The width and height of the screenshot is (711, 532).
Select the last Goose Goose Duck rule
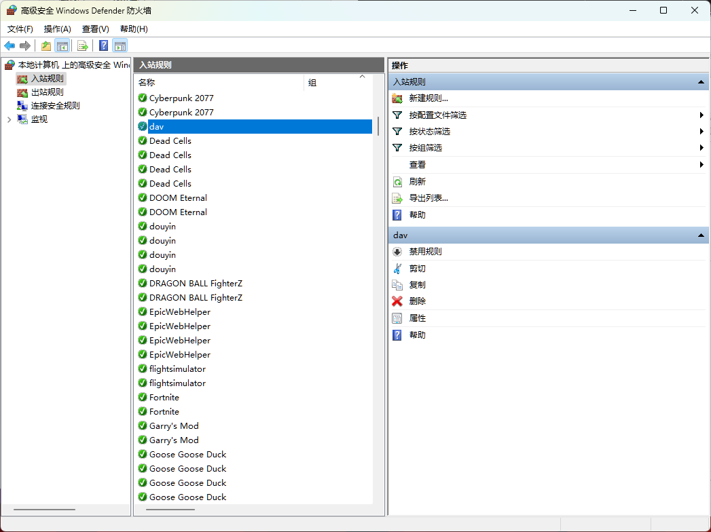[187, 497]
